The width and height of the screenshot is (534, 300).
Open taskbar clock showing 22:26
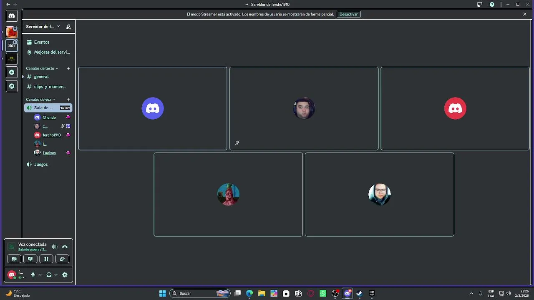click(521, 293)
